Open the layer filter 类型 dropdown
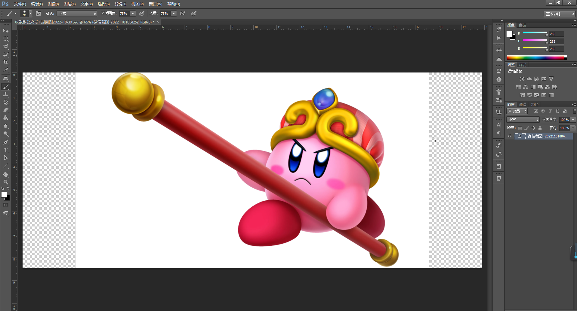Viewport: 577px width, 311px height. click(517, 111)
